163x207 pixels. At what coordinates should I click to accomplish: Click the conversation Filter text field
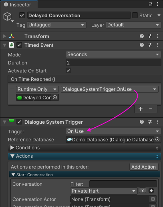click(x=123, y=184)
